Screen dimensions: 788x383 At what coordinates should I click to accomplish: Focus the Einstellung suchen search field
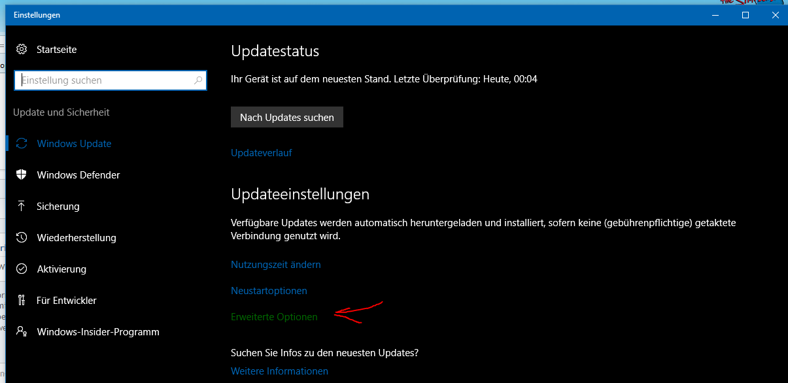pos(111,80)
